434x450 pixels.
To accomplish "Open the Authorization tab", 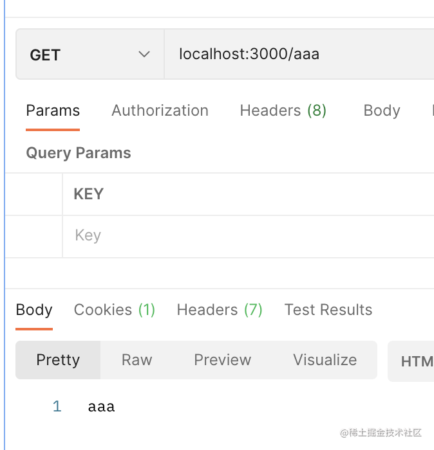I will pyautogui.click(x=160, y=111).
